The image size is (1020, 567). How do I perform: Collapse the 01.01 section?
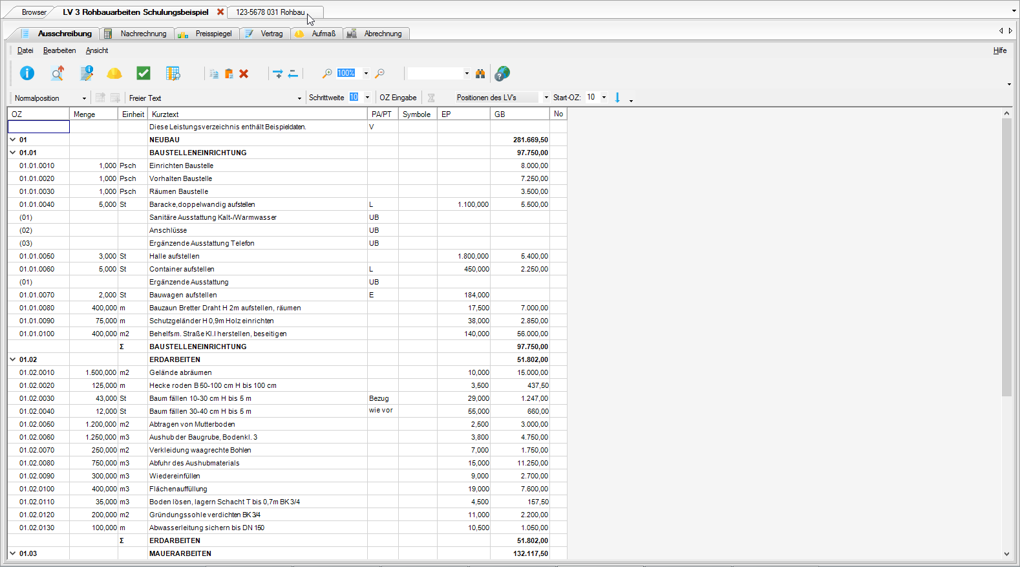click(13, 153)
